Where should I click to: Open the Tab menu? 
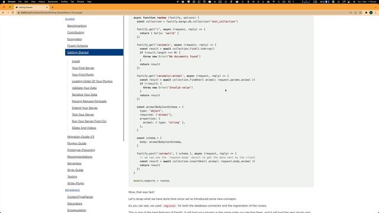click(x=72, y=2)
